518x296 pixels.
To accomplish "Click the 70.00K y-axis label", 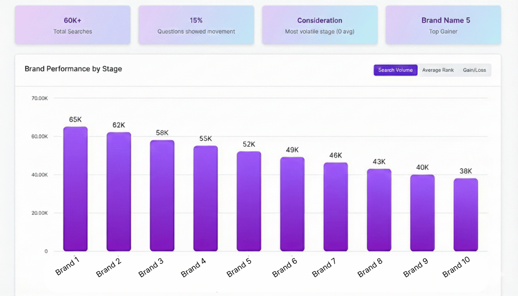I will [x=40, y=98].
